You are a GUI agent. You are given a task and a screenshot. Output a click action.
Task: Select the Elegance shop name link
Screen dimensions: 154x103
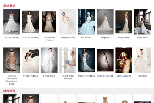point(105,37)
